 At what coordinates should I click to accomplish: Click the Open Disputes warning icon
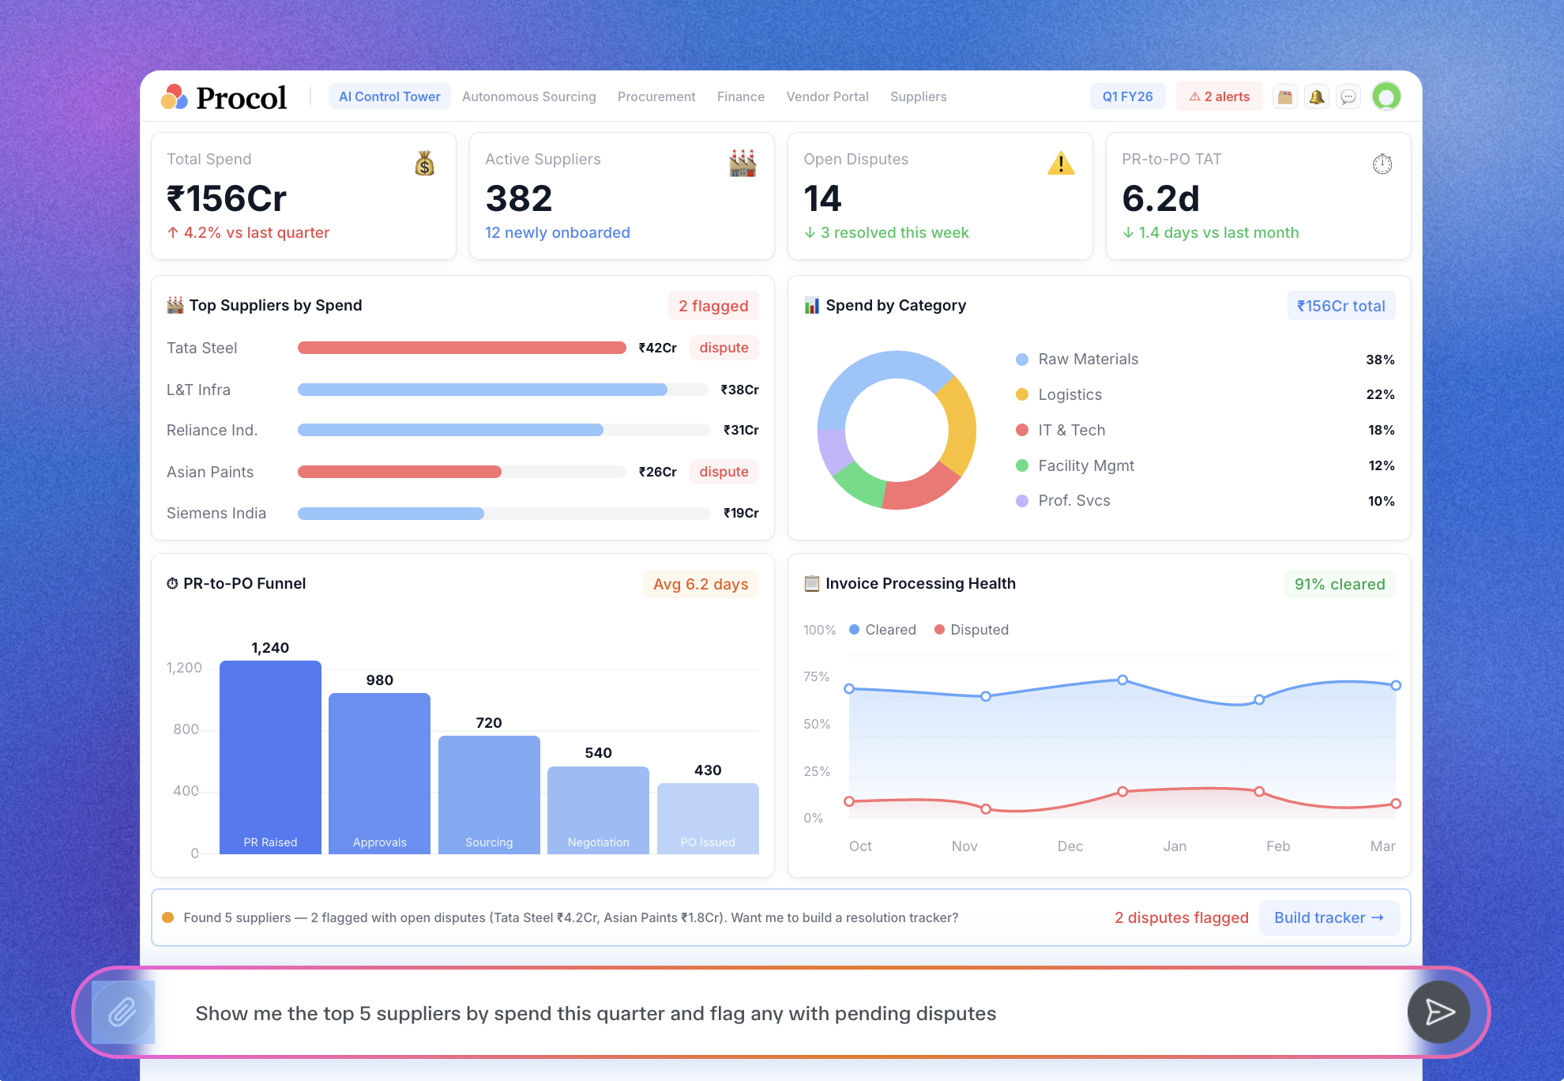click(x=1061, y=164)
